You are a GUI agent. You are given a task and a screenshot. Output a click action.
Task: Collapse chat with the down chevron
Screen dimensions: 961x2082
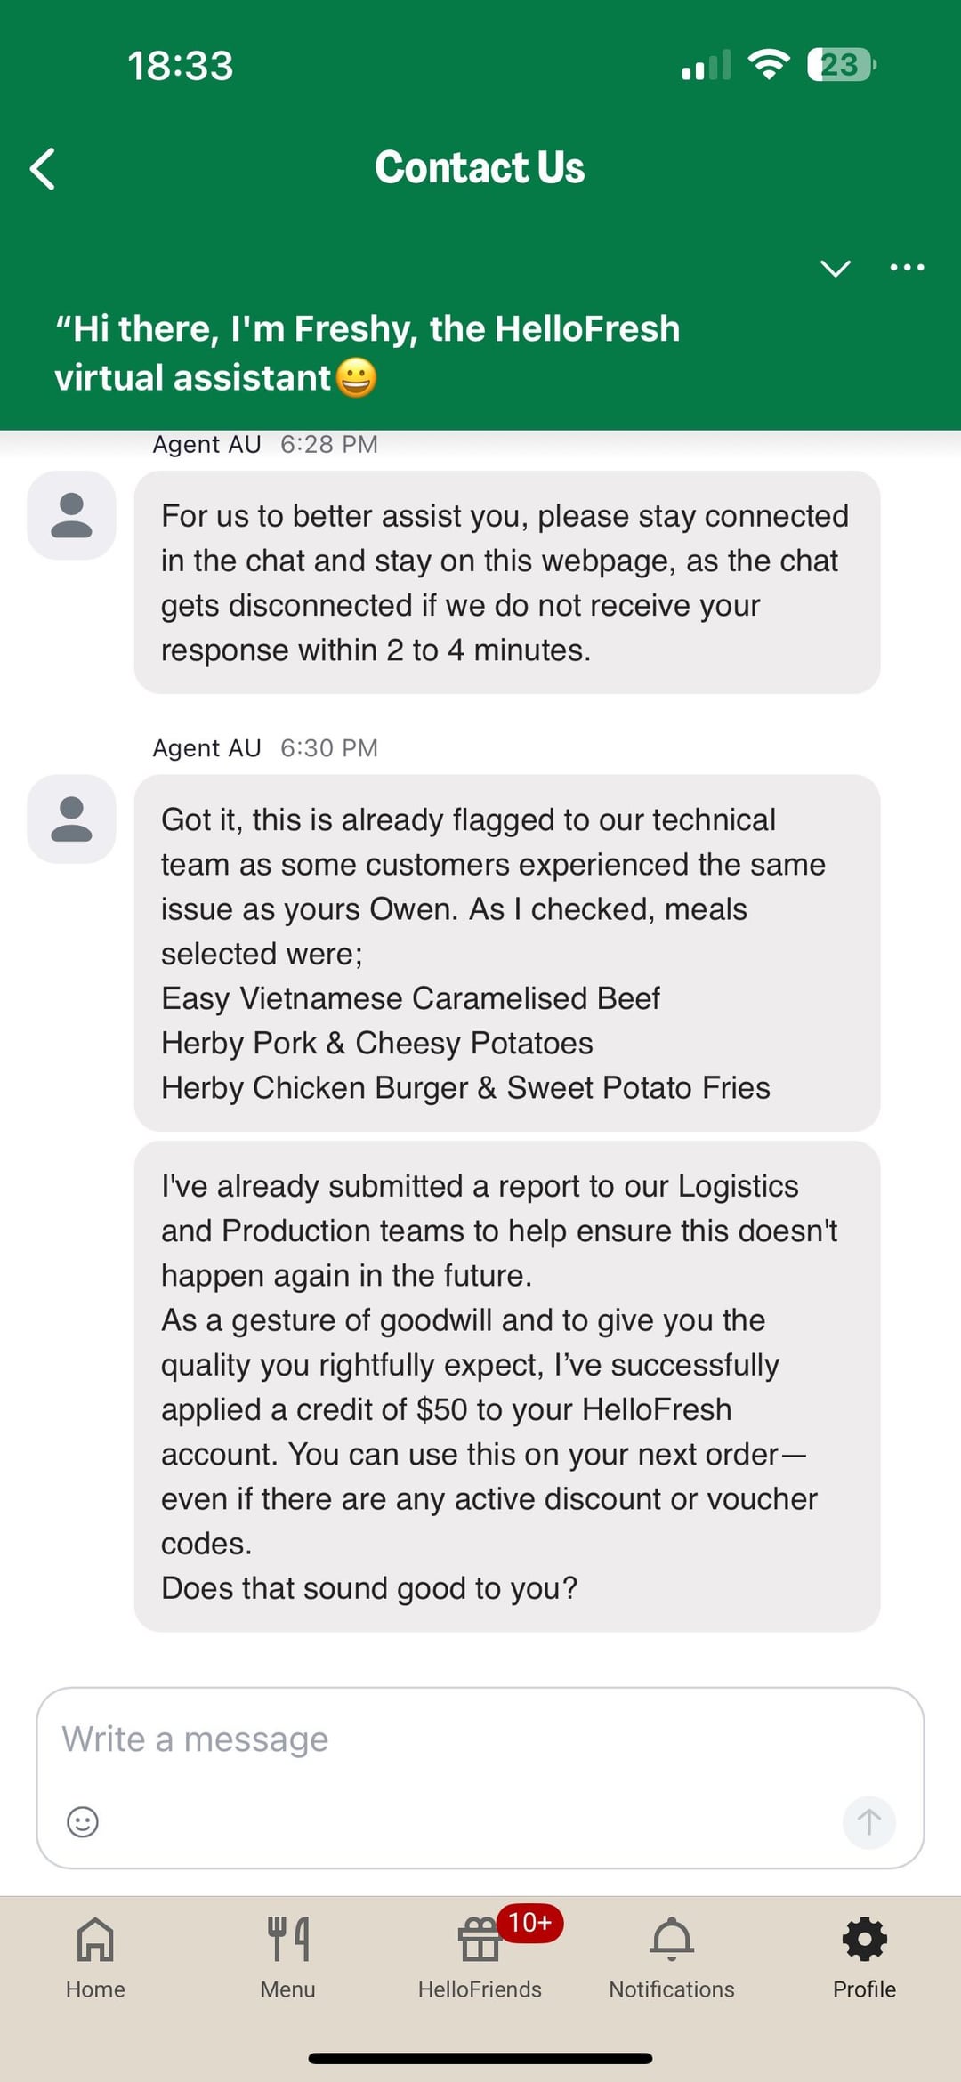point(835,268)
